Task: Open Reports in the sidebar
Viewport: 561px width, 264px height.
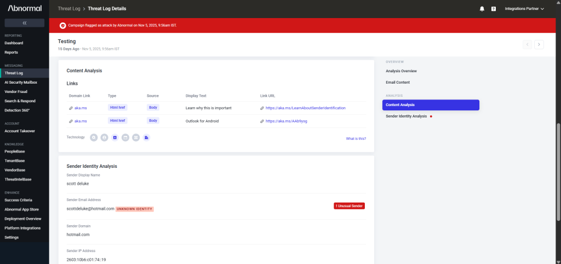Action: click(11, 52)
